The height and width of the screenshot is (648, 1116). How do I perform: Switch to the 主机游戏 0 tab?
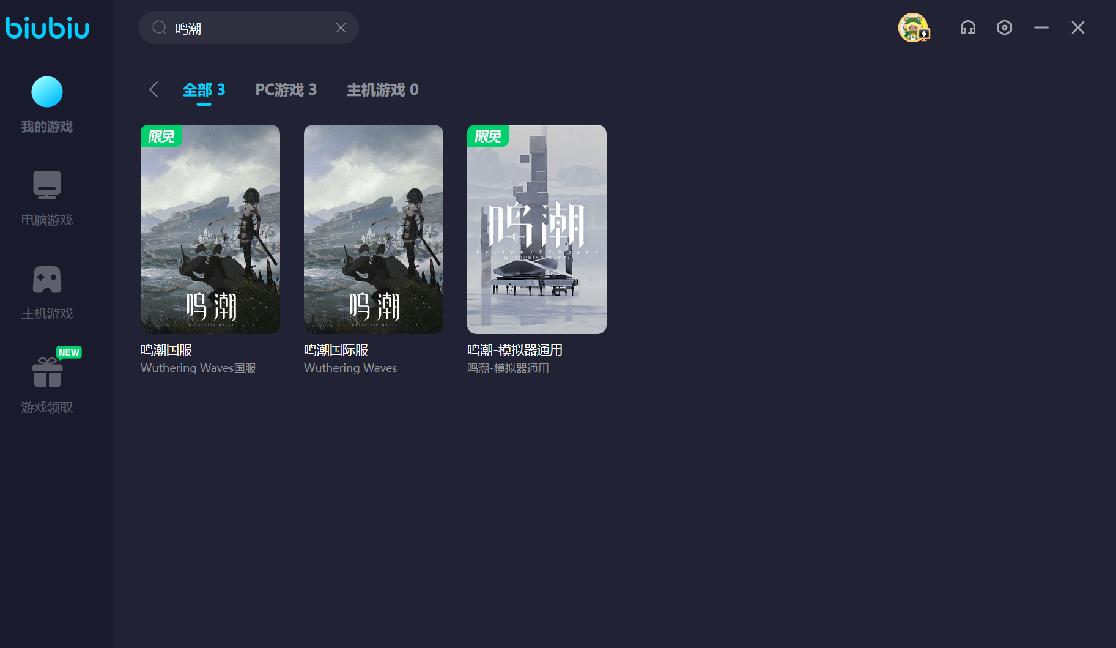[382, 90]
